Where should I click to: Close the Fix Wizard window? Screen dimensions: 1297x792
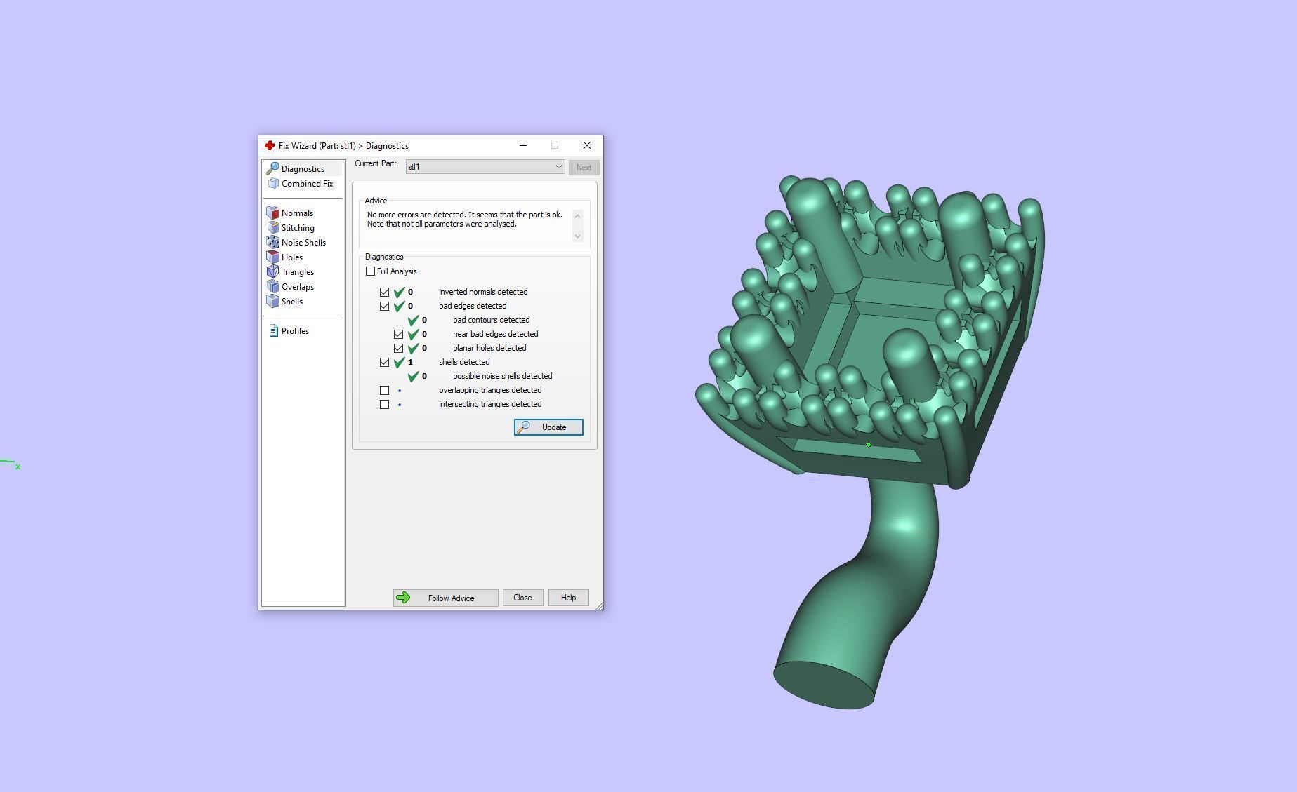[x=587, y=145]
